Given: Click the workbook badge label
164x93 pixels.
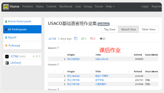Looking at the screenshot, I should click(104, 24).
